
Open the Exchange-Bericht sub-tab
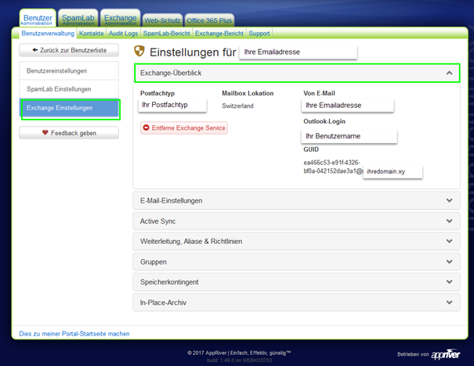(219, 33)
